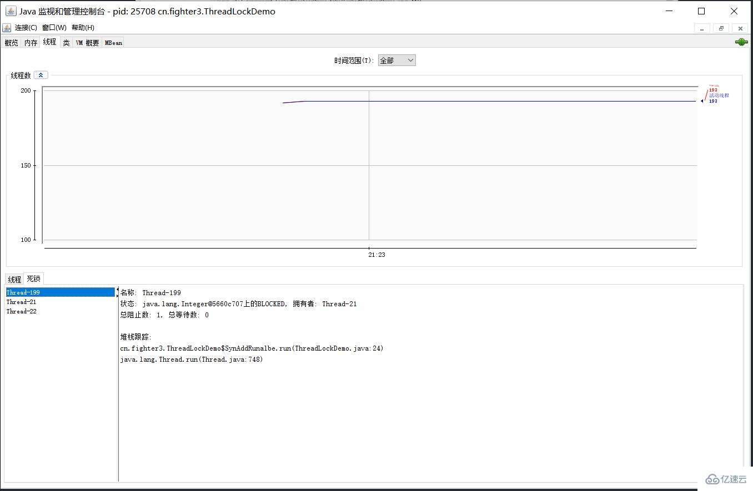Minimize the inner console frame
The width and height of the screenshot is (753, 491).
[x=702, y=28]
